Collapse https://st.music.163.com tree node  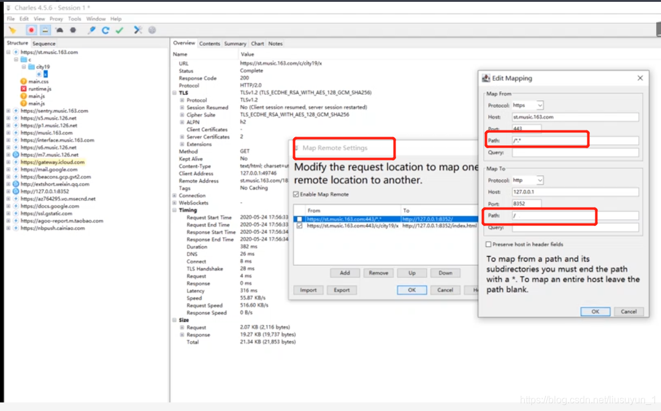(8, 52)
